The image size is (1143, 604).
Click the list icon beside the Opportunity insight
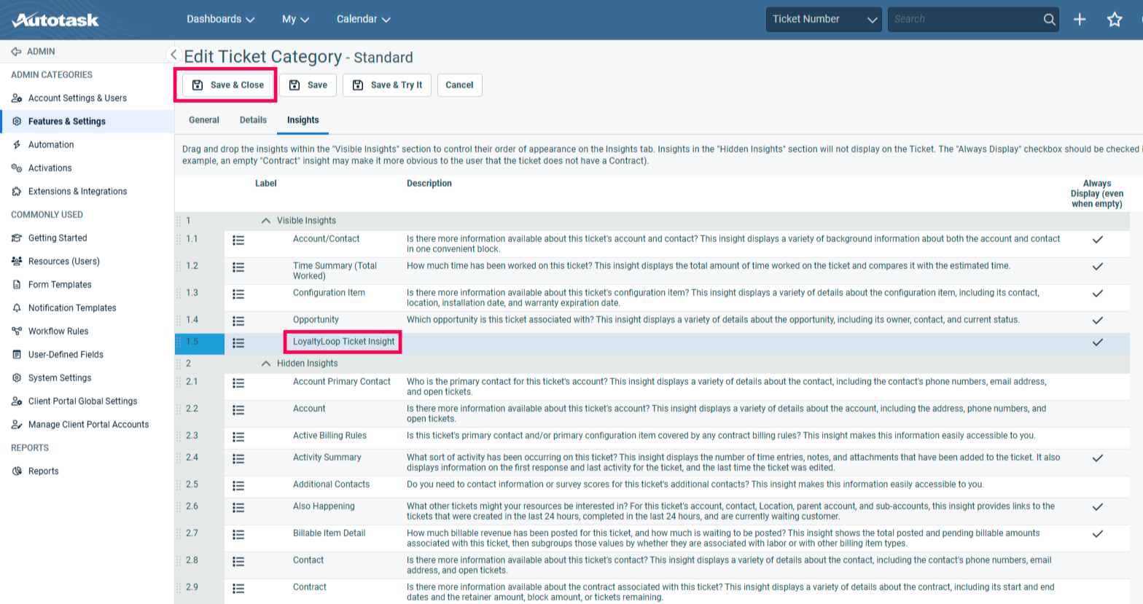click(238, 321)
